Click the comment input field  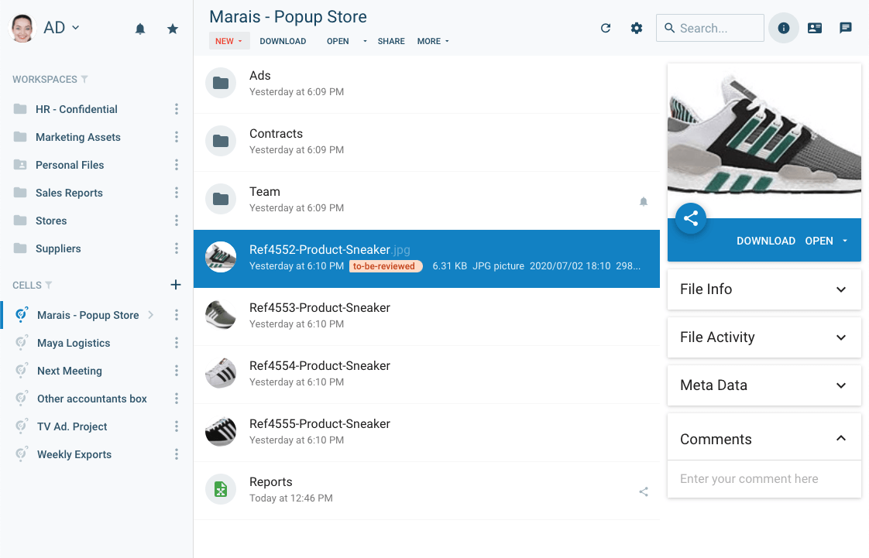tap(763, 479)
